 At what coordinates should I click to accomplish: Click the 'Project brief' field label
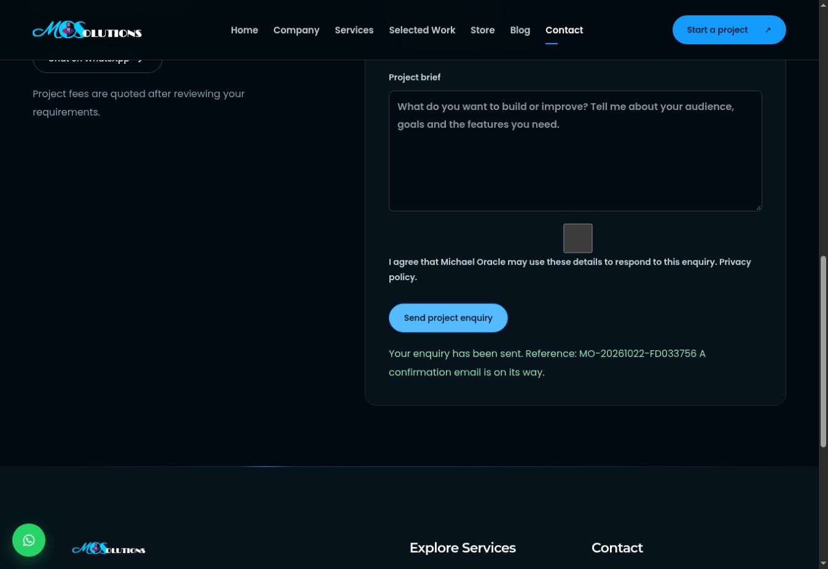415,77
